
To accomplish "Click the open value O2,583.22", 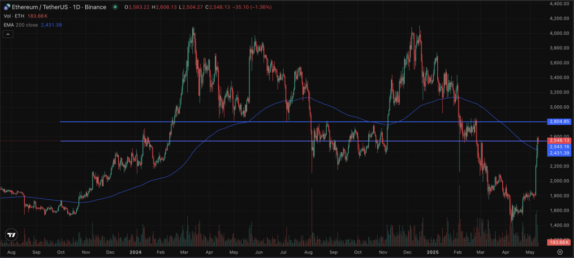I will 137,7.
